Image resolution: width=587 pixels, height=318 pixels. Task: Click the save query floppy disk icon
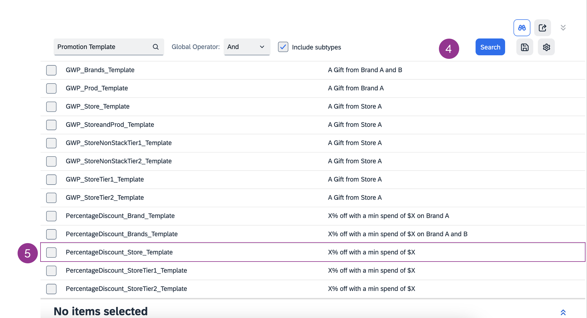(524, 47)
